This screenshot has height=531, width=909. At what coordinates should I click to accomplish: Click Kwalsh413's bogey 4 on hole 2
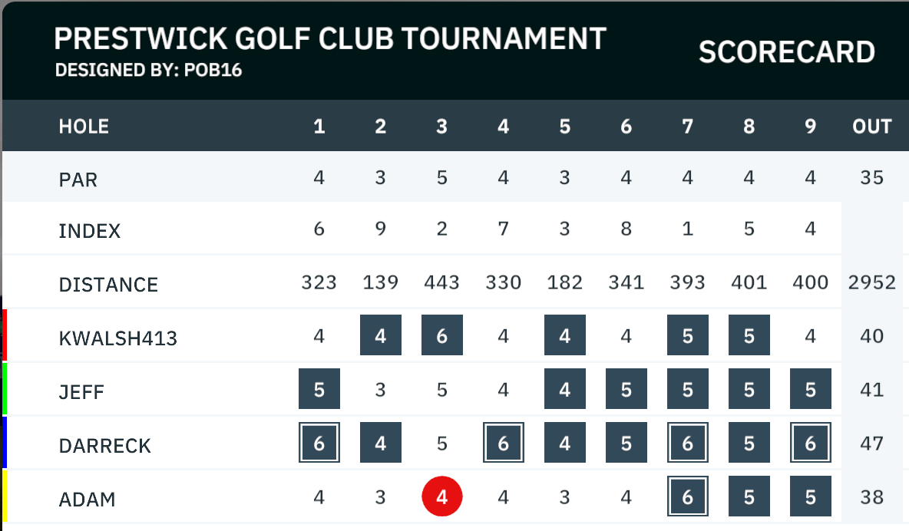380,335
